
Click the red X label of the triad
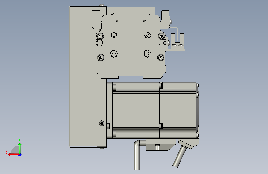pyautogui.click(x=6, y=153)
